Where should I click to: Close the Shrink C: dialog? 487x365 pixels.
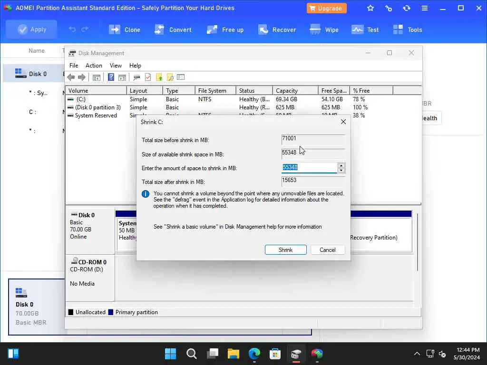343,122
